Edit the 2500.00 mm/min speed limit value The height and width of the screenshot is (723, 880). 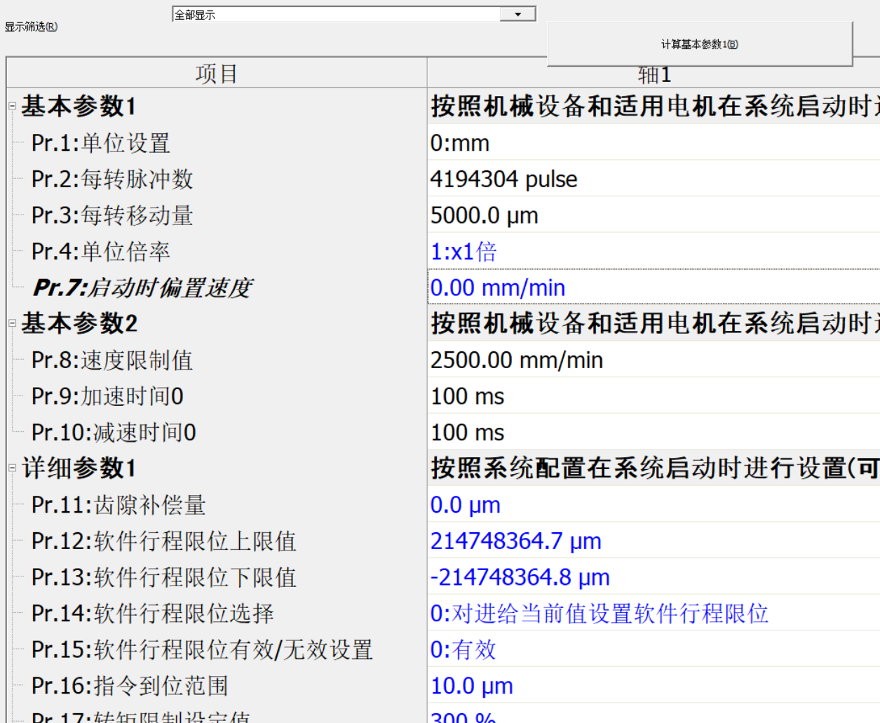[x=517, y=360]
